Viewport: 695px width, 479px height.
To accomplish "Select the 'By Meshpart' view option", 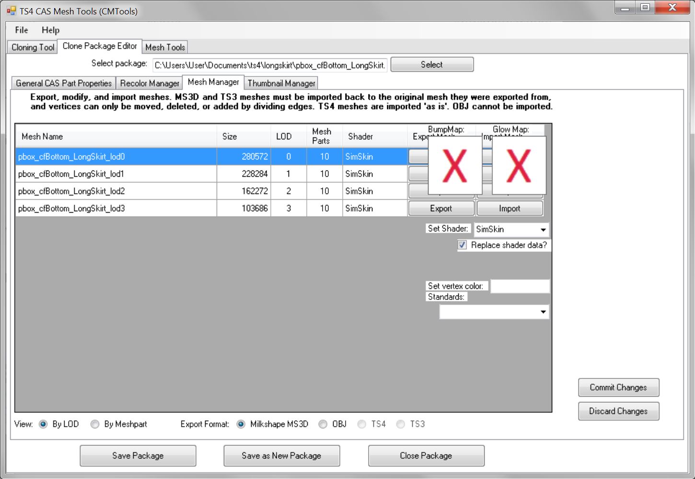I will (x=95, y=424).
